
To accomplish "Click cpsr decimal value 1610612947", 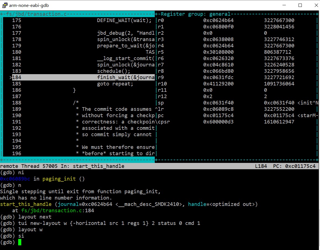I will [x=279, y=122].
